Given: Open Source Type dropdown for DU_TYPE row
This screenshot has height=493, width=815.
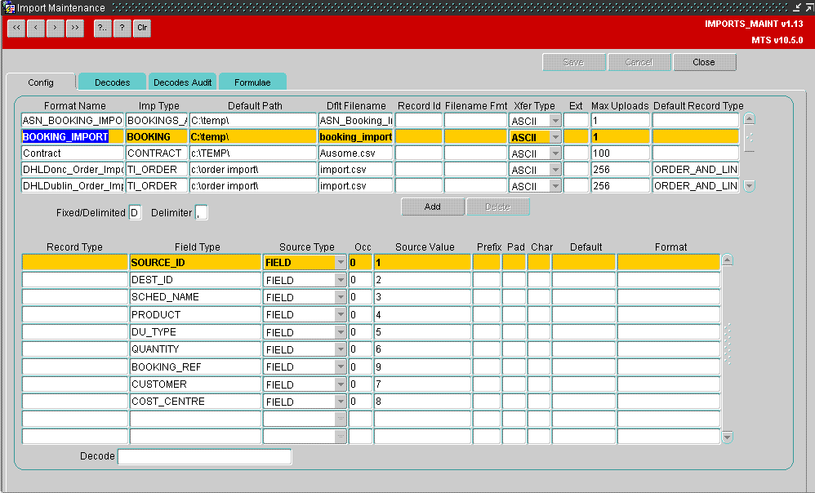Looking at the screenshot, I should (x=341, y=332).
